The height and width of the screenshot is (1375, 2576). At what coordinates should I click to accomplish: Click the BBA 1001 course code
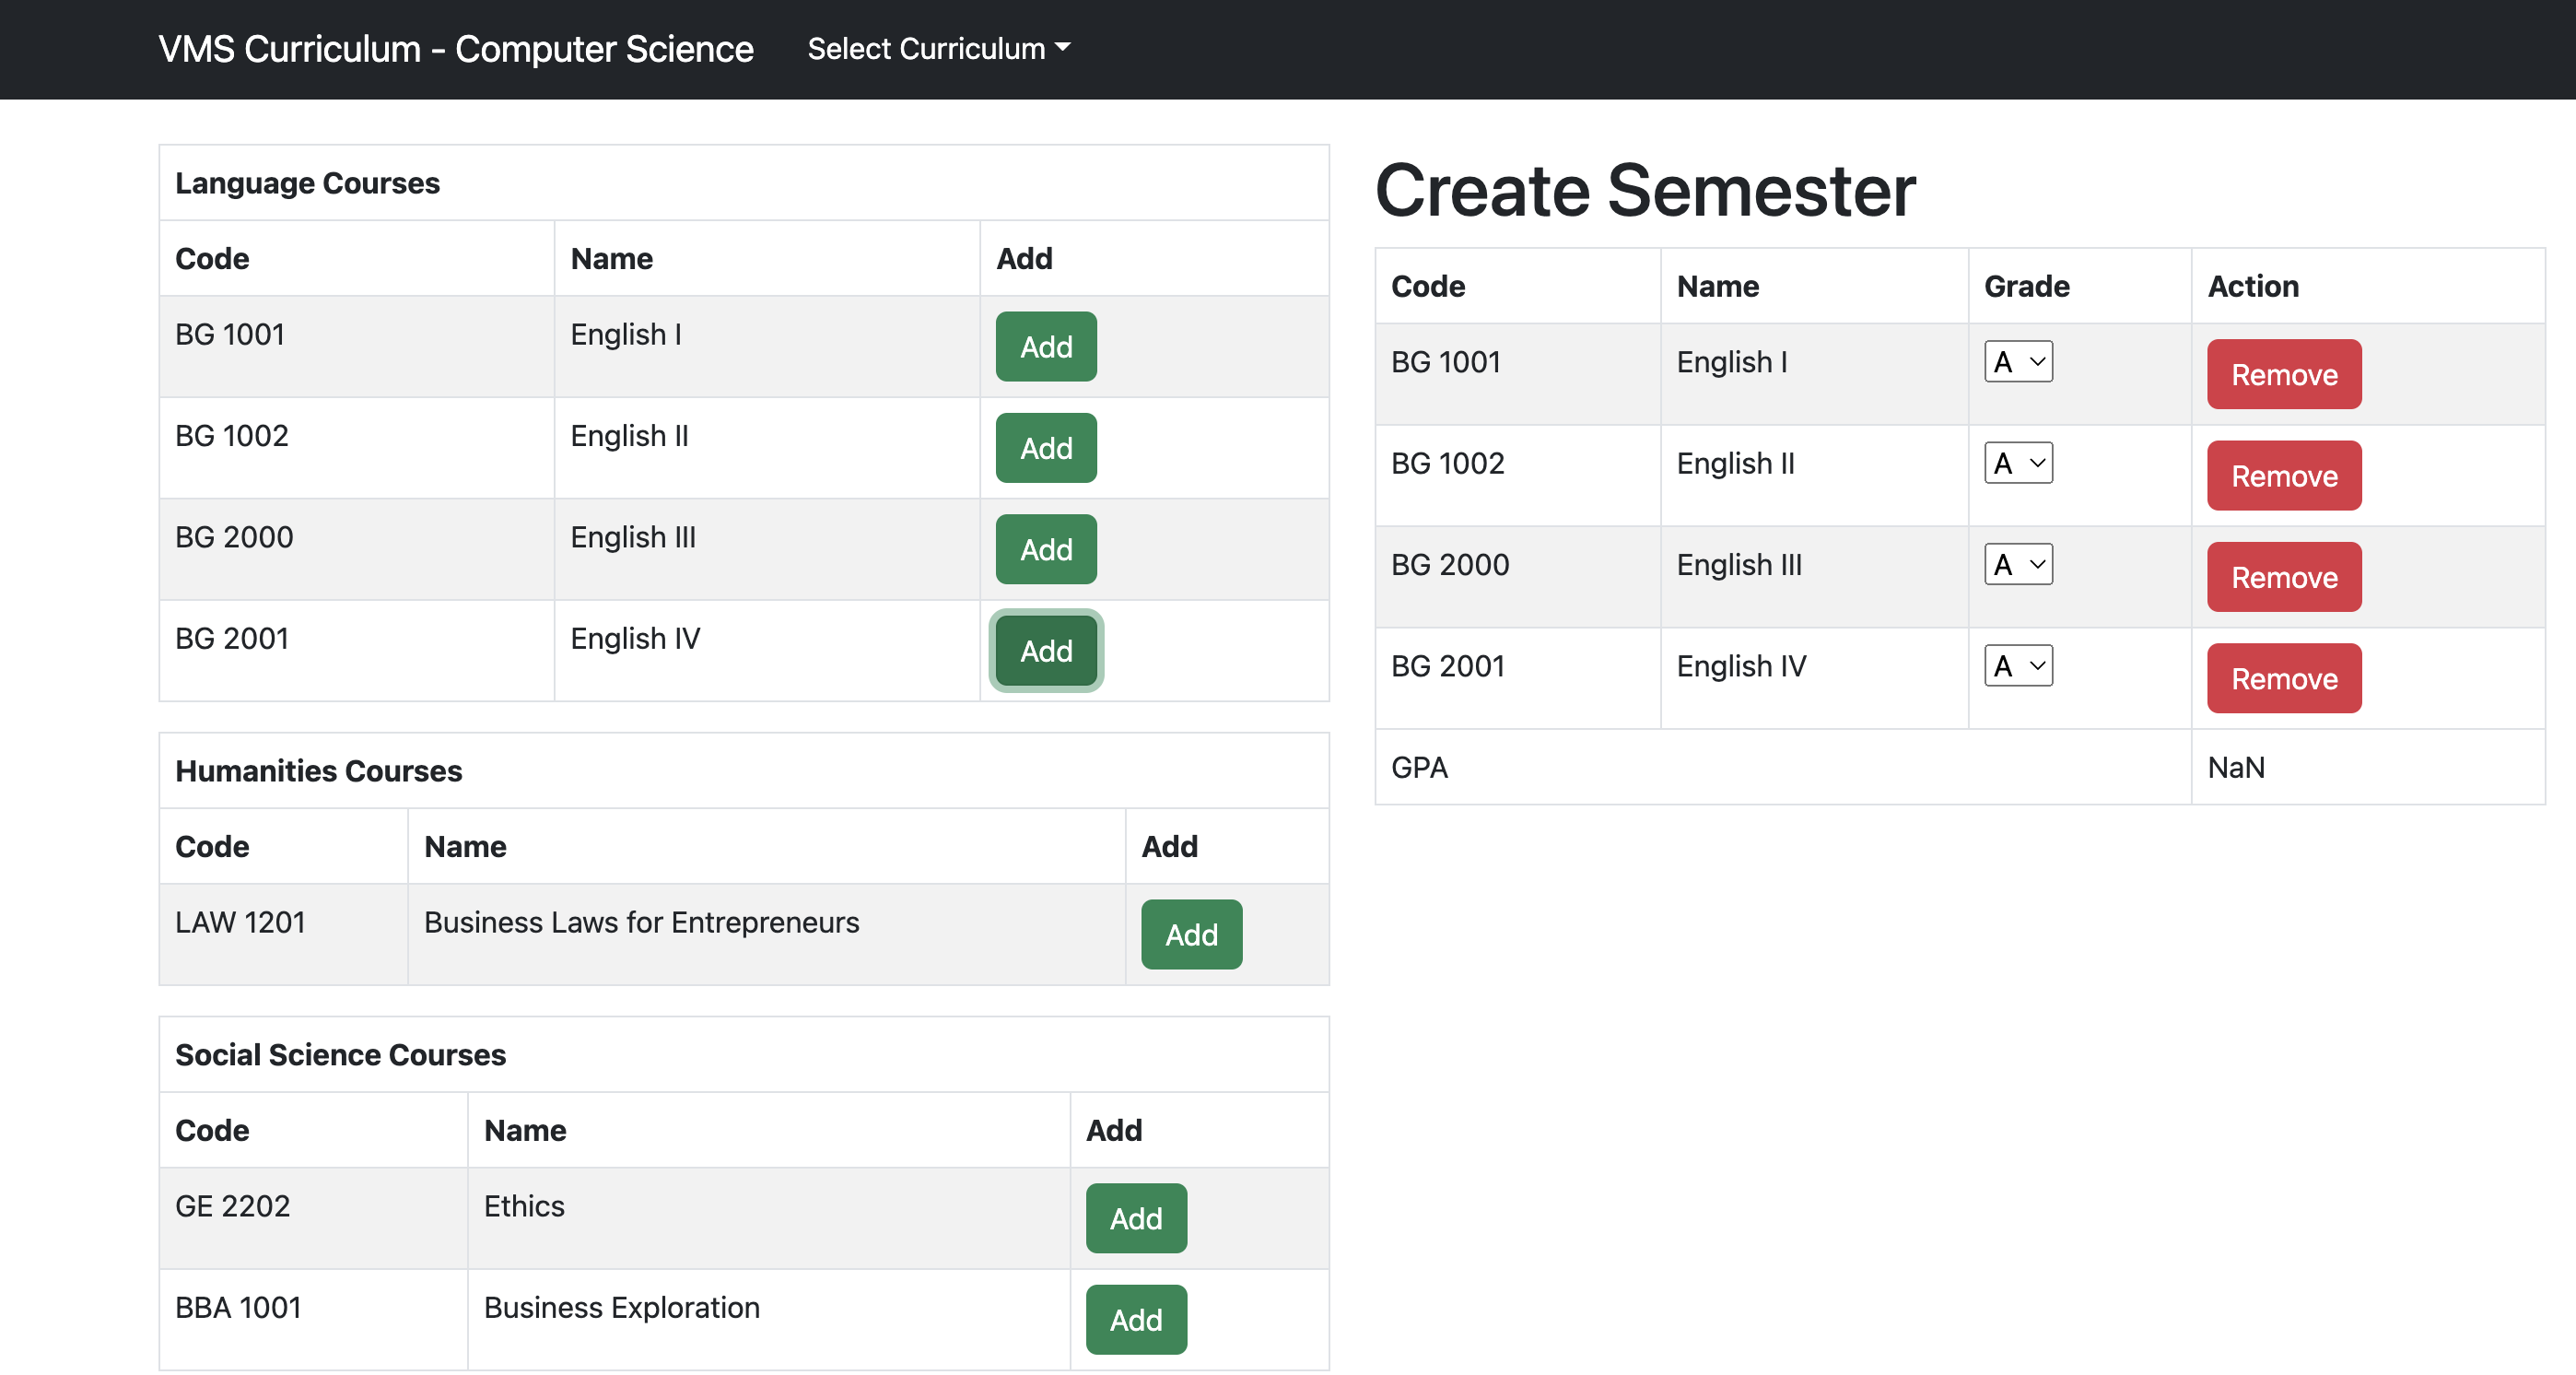point(238,1307)
